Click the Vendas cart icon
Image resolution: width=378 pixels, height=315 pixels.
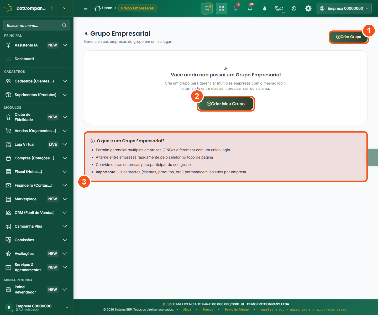[x=8, y=131]
